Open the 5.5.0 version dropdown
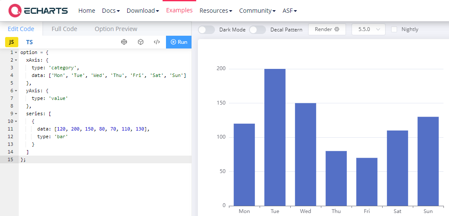The image size is (449, 216). pos(368,29)
